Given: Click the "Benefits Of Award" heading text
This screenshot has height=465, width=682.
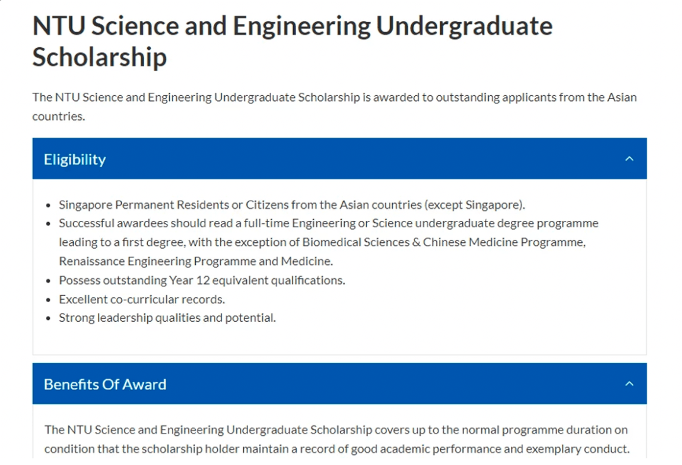Looking at the screenshot, I should click(105, 384).
